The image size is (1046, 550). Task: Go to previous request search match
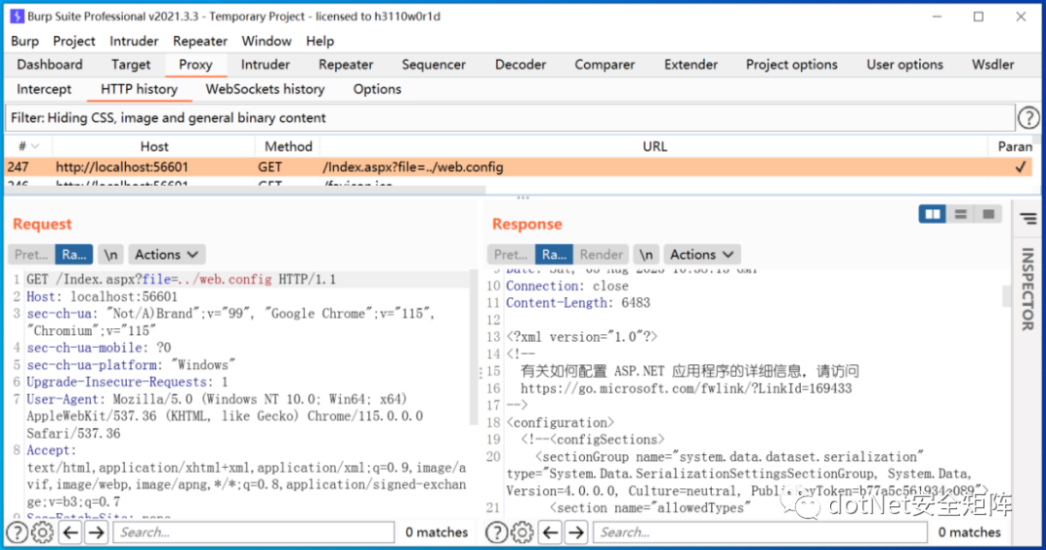[x=70, y=532]
